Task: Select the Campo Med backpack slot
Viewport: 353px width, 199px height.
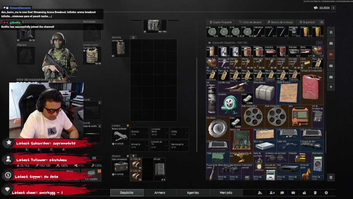Action: 121,48
